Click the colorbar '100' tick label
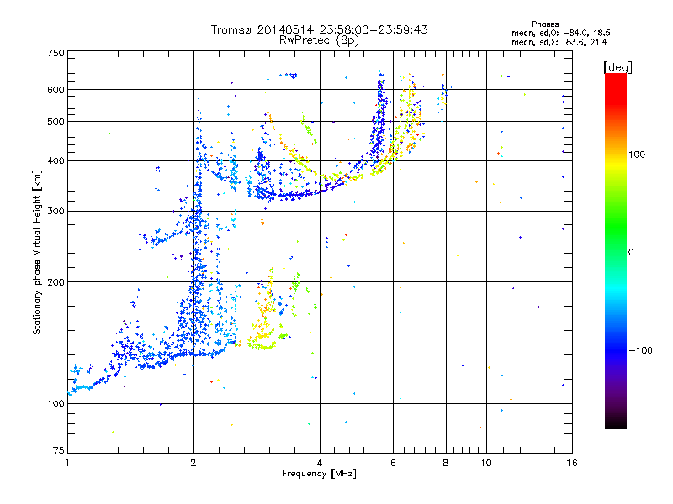 637,155
